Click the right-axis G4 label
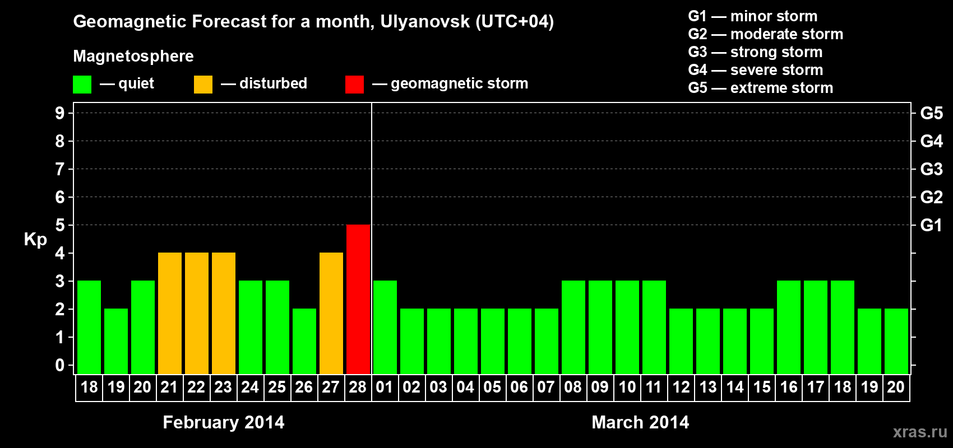 tap(932, 141)
